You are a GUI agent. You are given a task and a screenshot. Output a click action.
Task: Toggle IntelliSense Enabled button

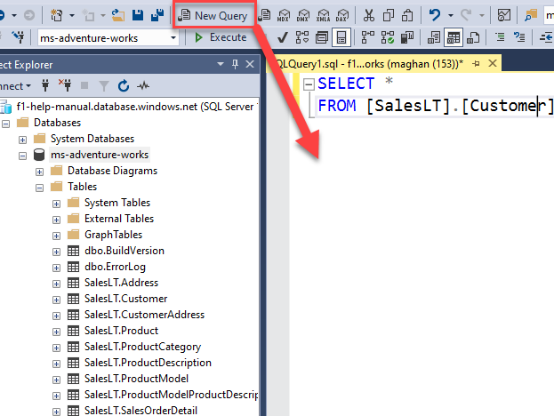[341, 37]
